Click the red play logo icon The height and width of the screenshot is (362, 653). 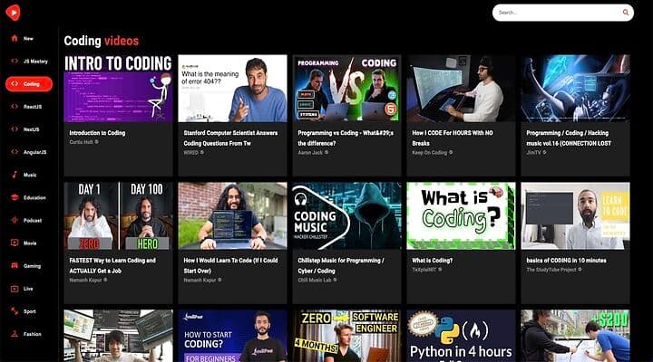point(13,13)
